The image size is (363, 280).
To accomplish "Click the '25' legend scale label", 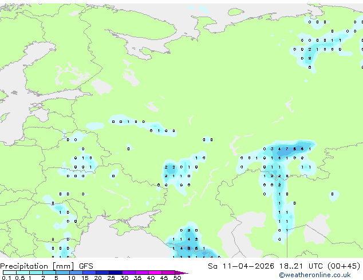I will click(111, 278).
